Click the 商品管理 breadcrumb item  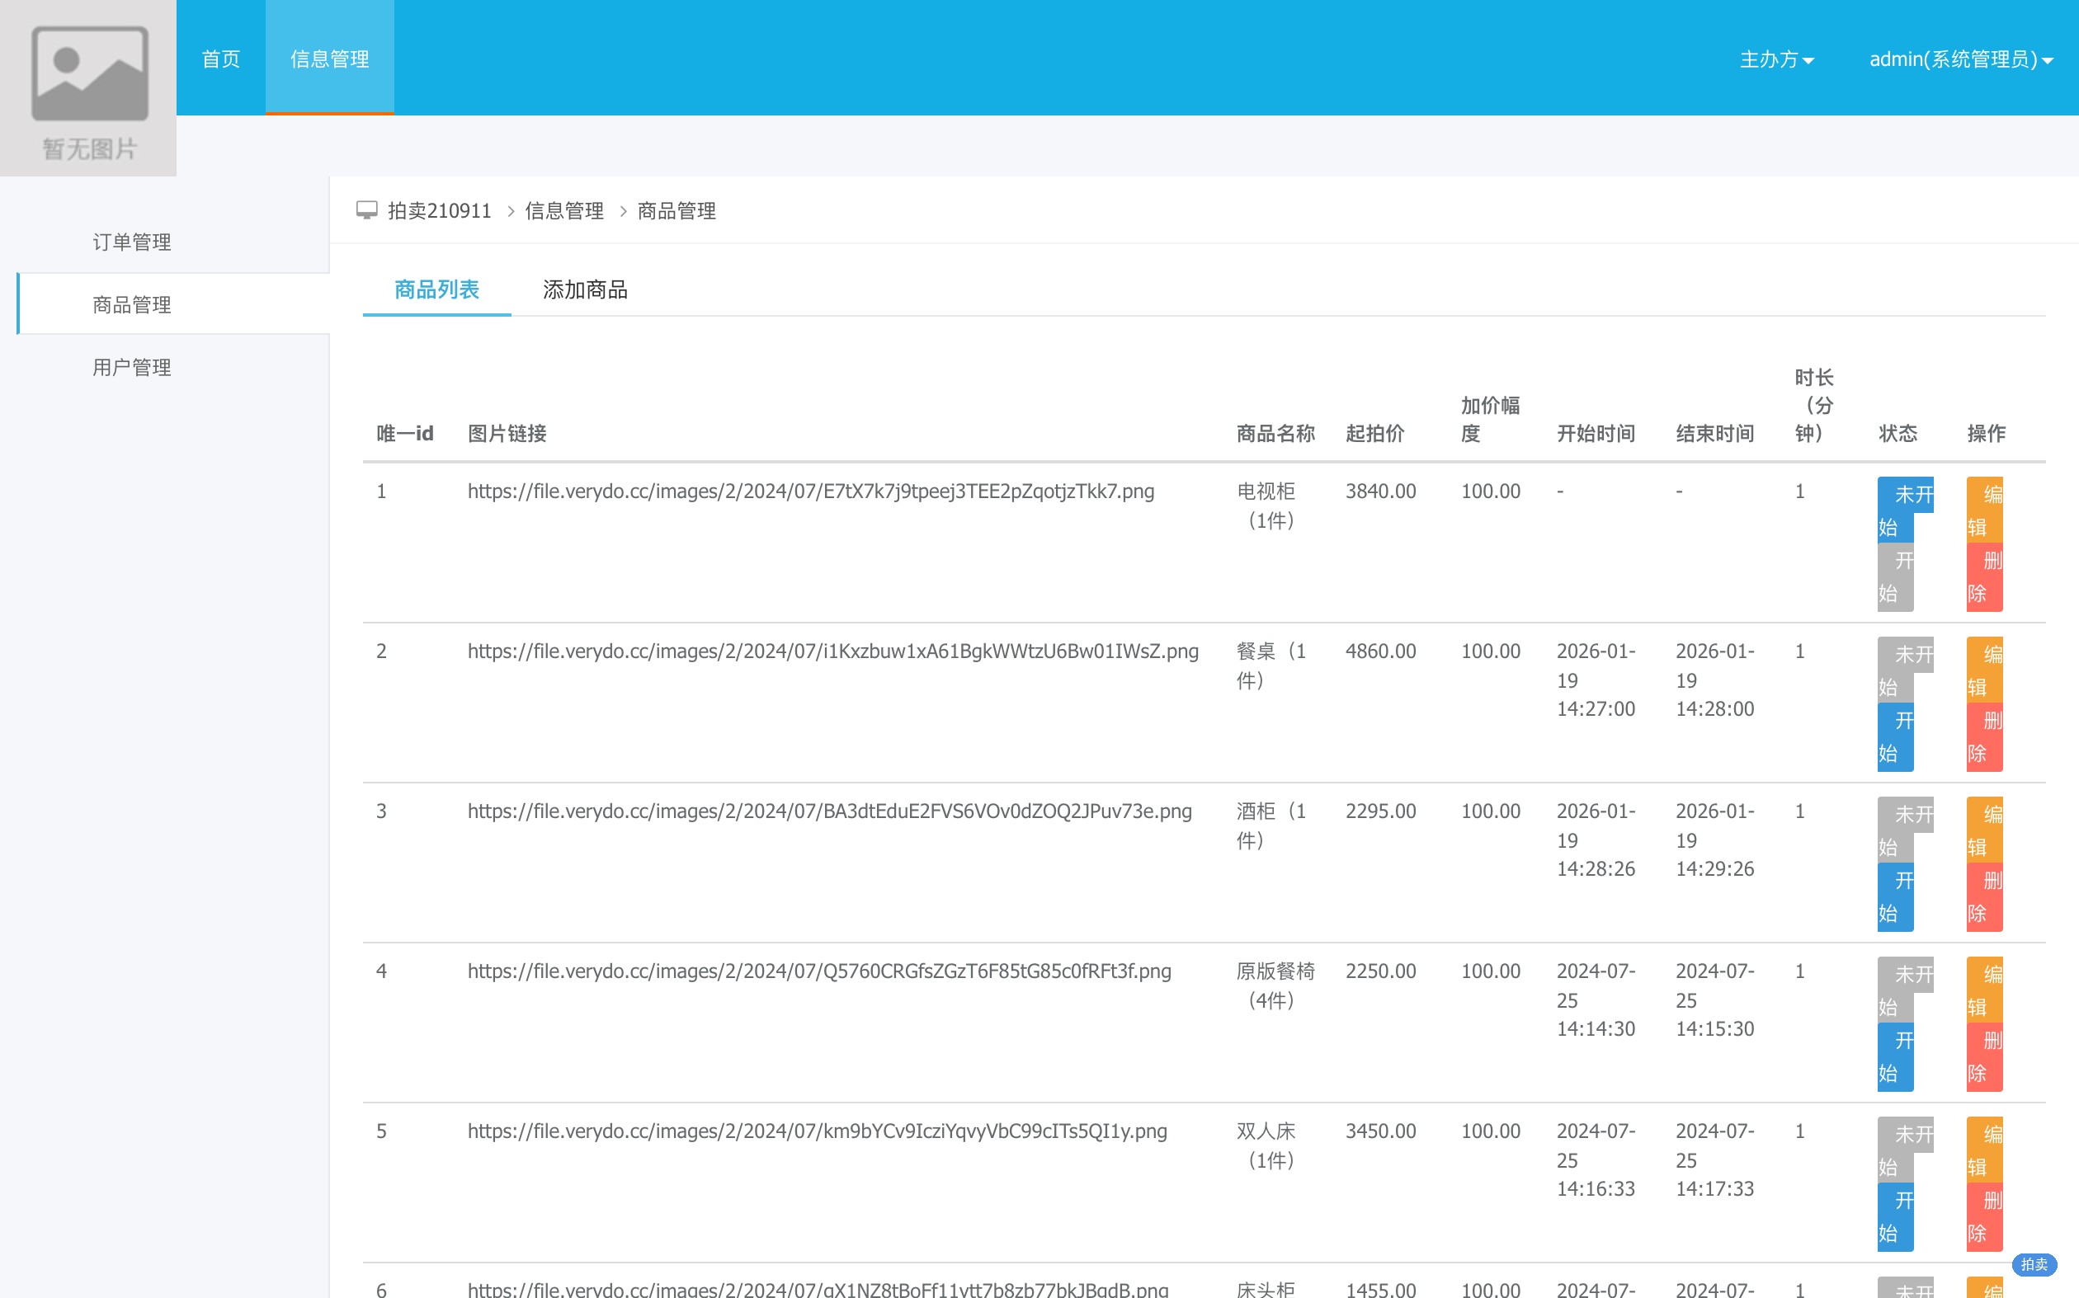click(676, 210)
